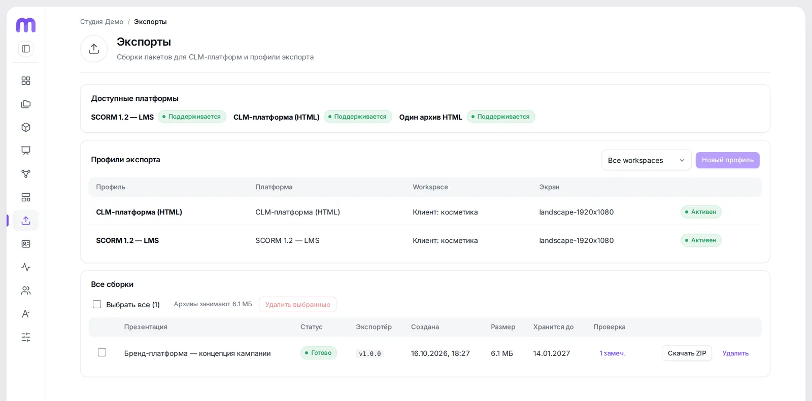The width and height of the screenshot is (812, 401).
Task: Expand the 'Все workspaces' dropdown
Action: point(646,160)
